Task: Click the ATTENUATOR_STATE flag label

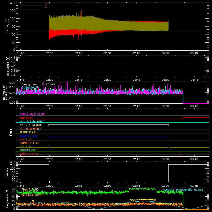Action: [x=32, y=114]
